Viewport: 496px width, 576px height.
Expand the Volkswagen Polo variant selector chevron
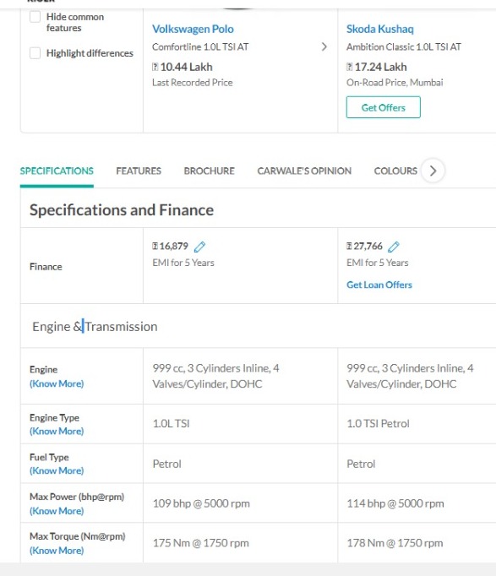[x=324, y=46]
